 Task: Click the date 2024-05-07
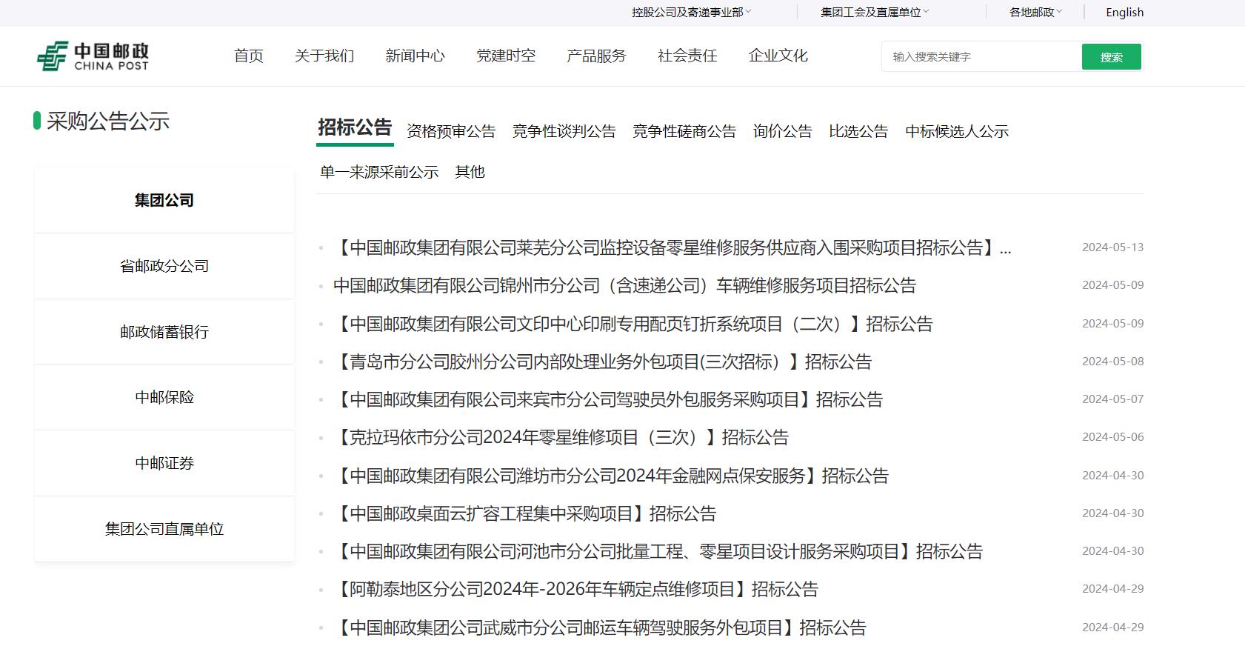[x=1112, y=399]
